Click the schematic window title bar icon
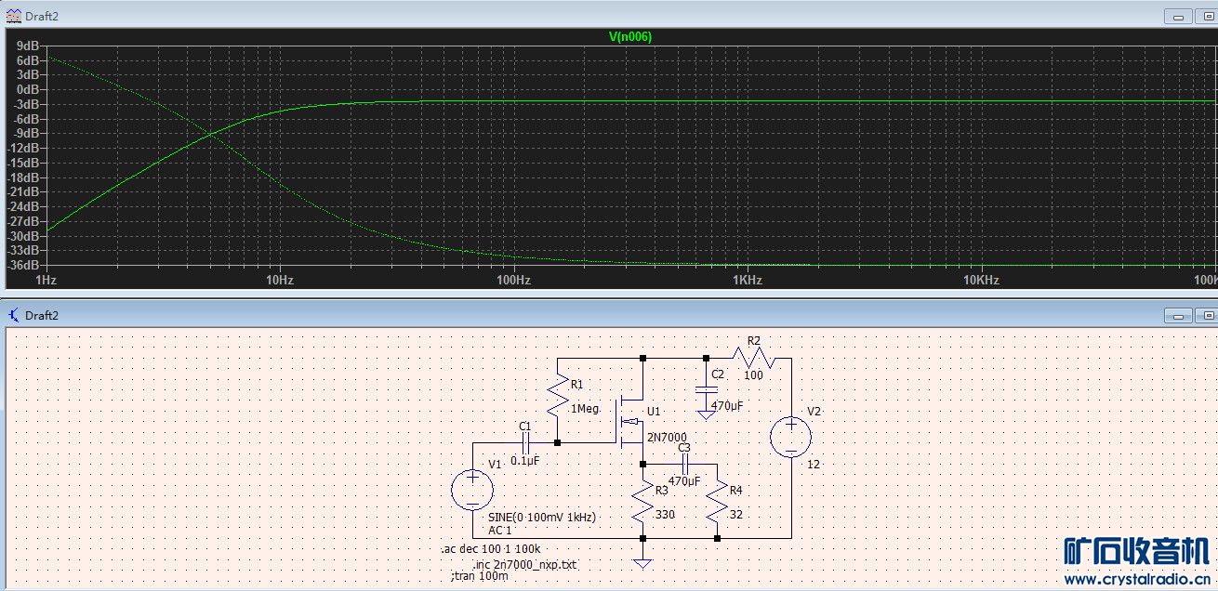The width and height of the screenshot is (1218, 591). pyautogui.click(x=13, y=315)
